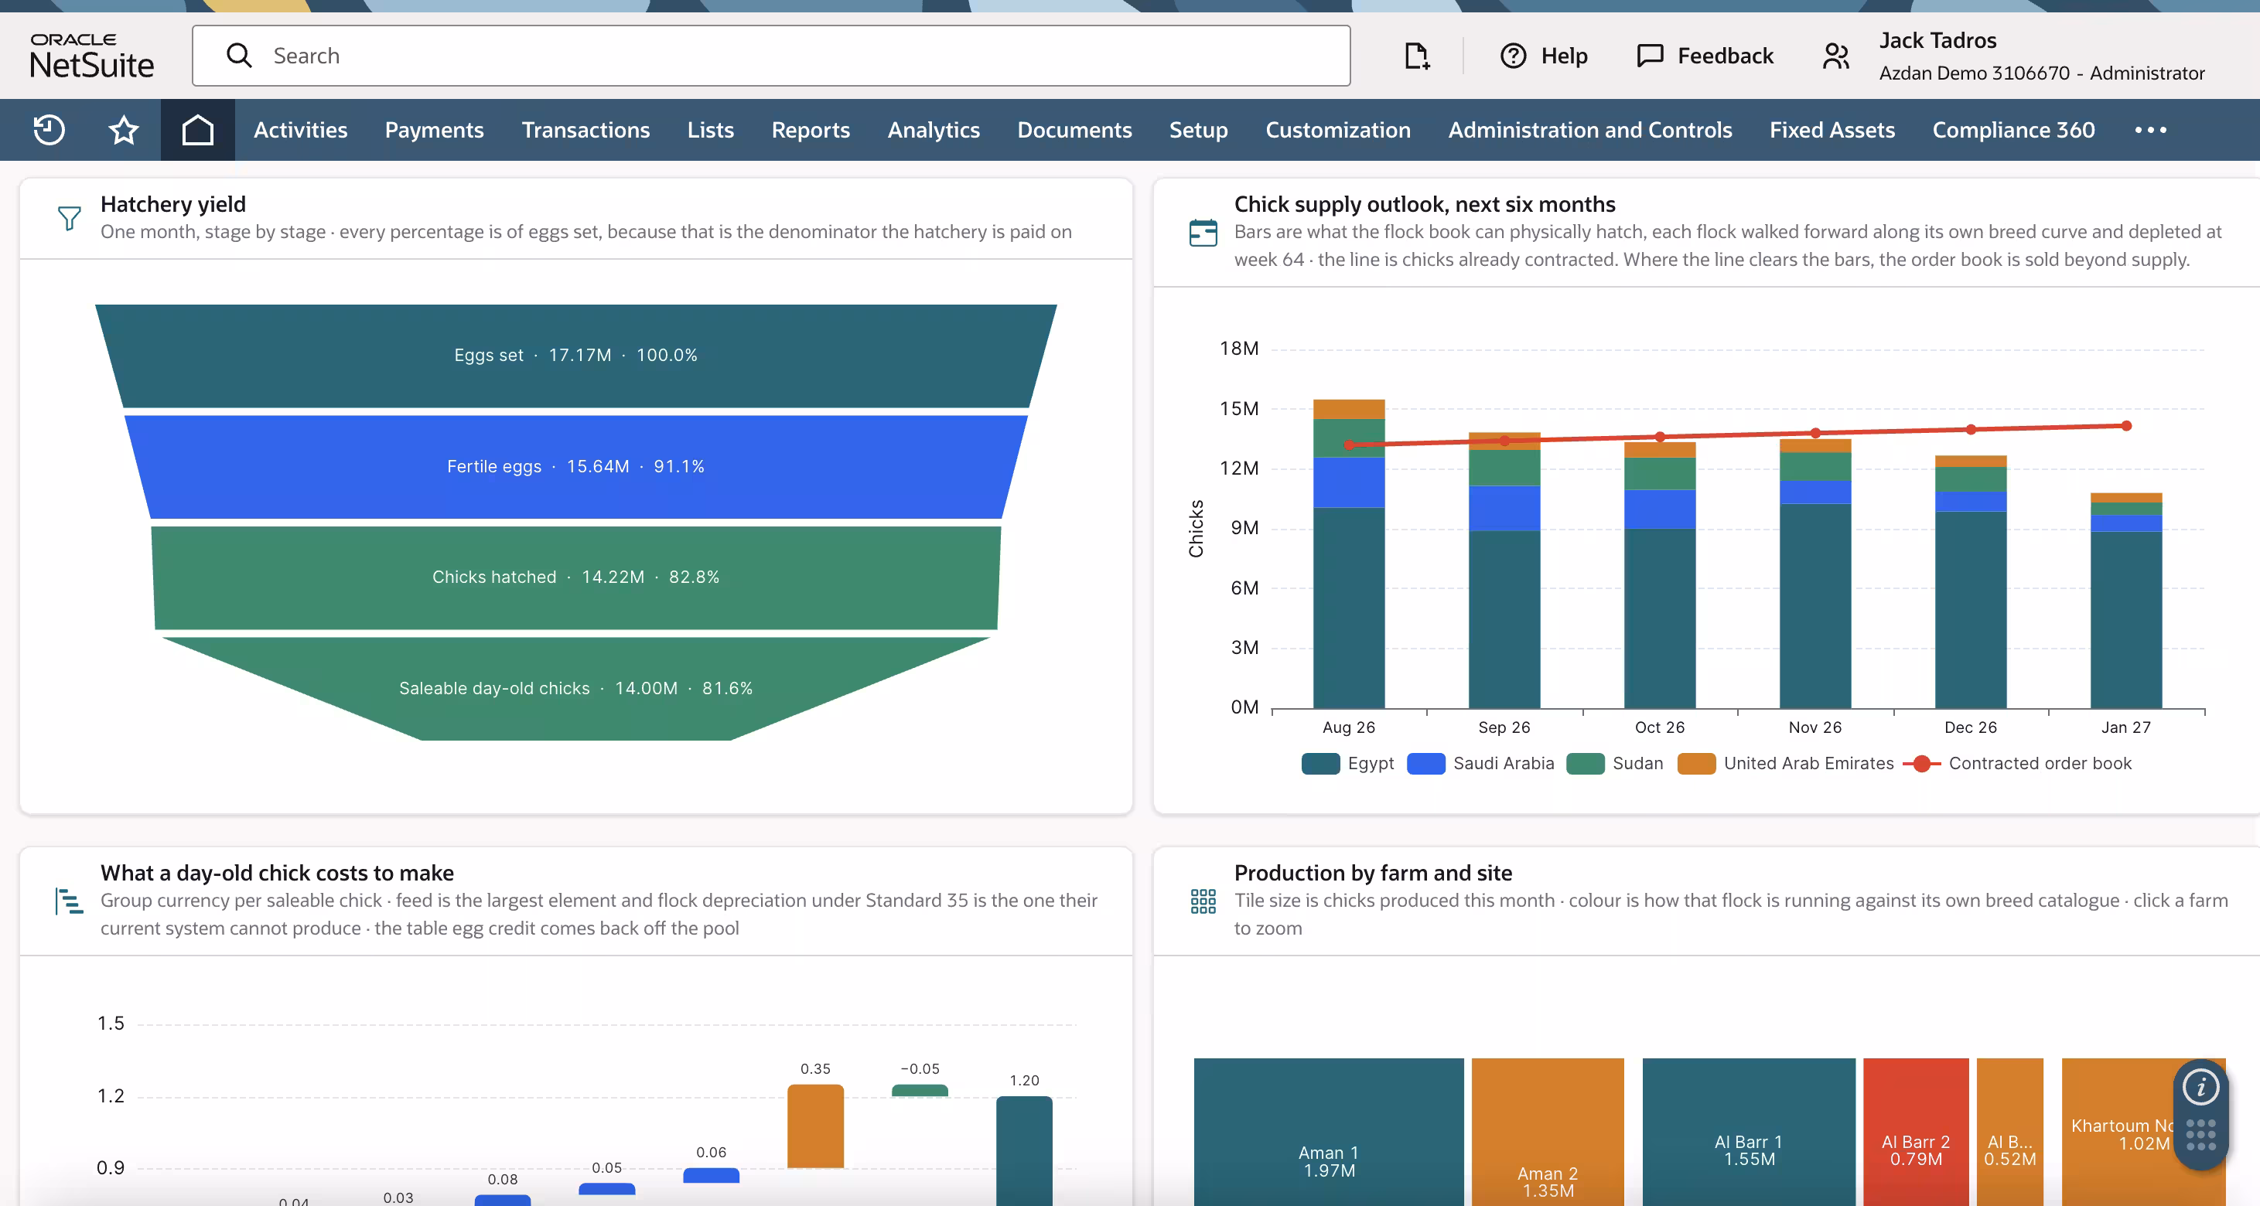2260x1206 pixels.
Task: Expand the more menus ellipsis
Action: tap(2150, 130)
